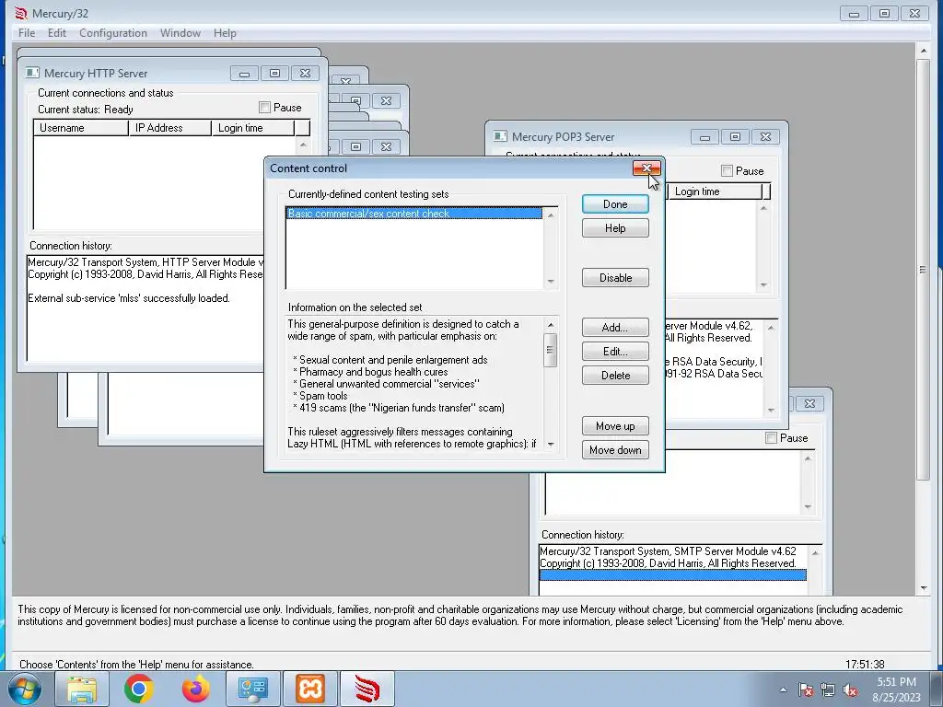Click the Edit... button
This screenshot has height=707, width=943.
[x=615, y=352]
